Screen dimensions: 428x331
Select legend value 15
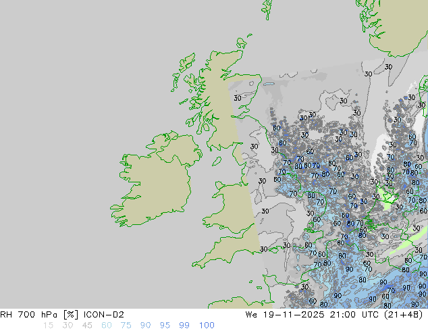pyautogui.click(x=48, y=326)
